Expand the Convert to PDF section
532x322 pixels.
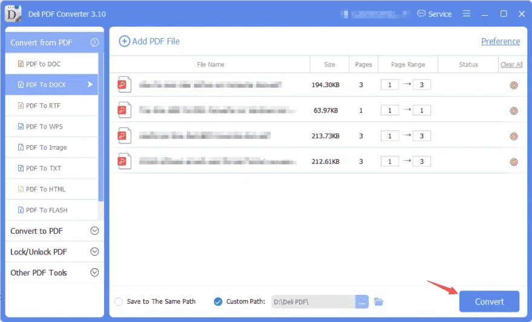[x=95, y=231]
